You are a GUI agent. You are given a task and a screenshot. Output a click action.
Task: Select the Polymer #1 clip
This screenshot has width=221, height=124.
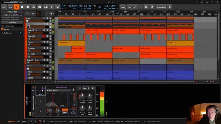pyautogui.click(x=71, y=43)
